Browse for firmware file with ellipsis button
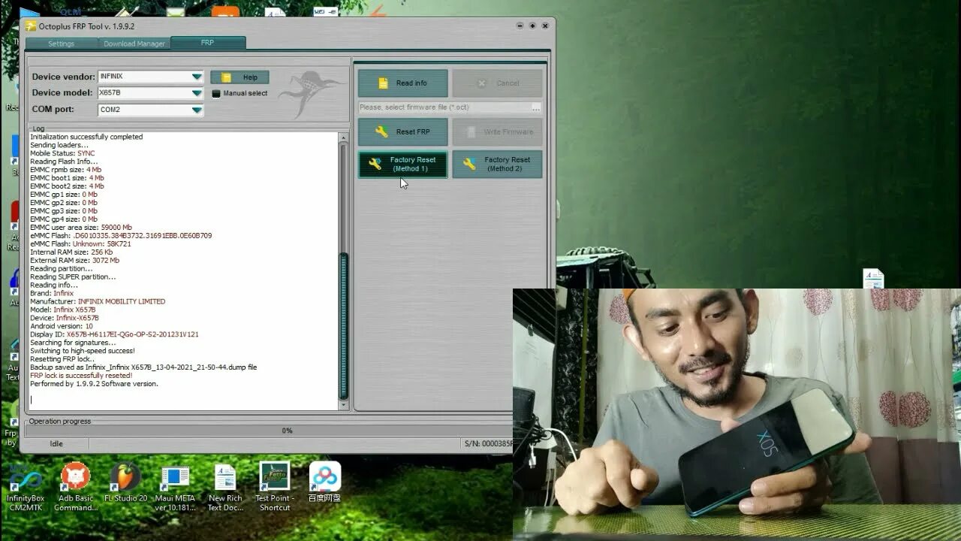 536,108
